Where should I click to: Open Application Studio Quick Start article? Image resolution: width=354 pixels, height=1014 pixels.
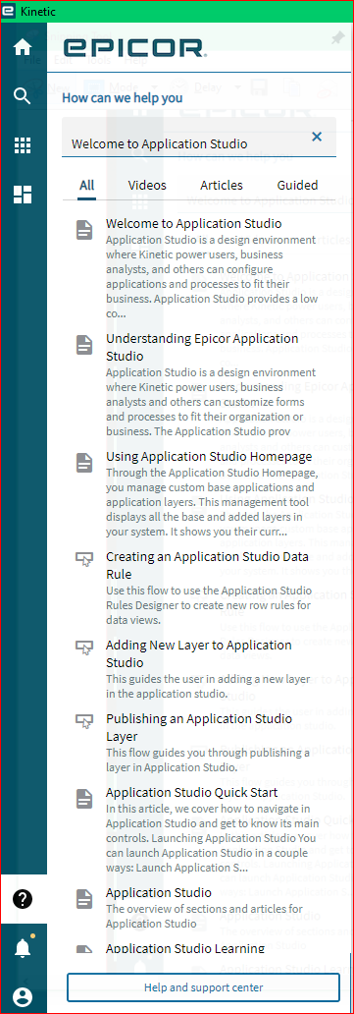click(192, 792)
